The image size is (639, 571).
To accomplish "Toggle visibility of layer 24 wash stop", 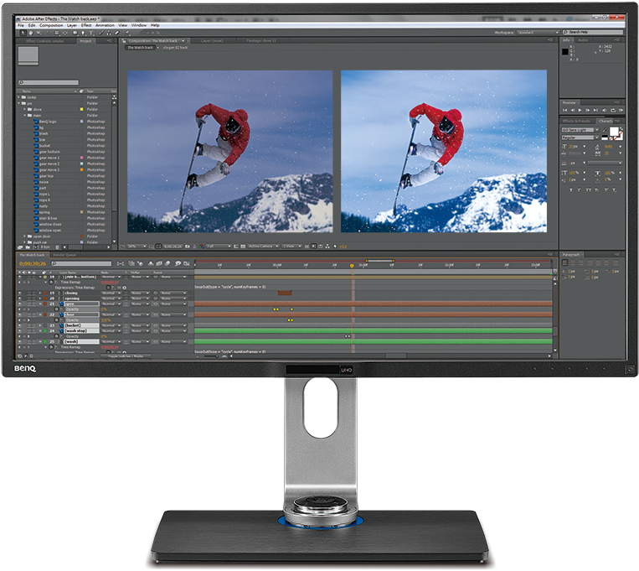I will pos(19,330).
